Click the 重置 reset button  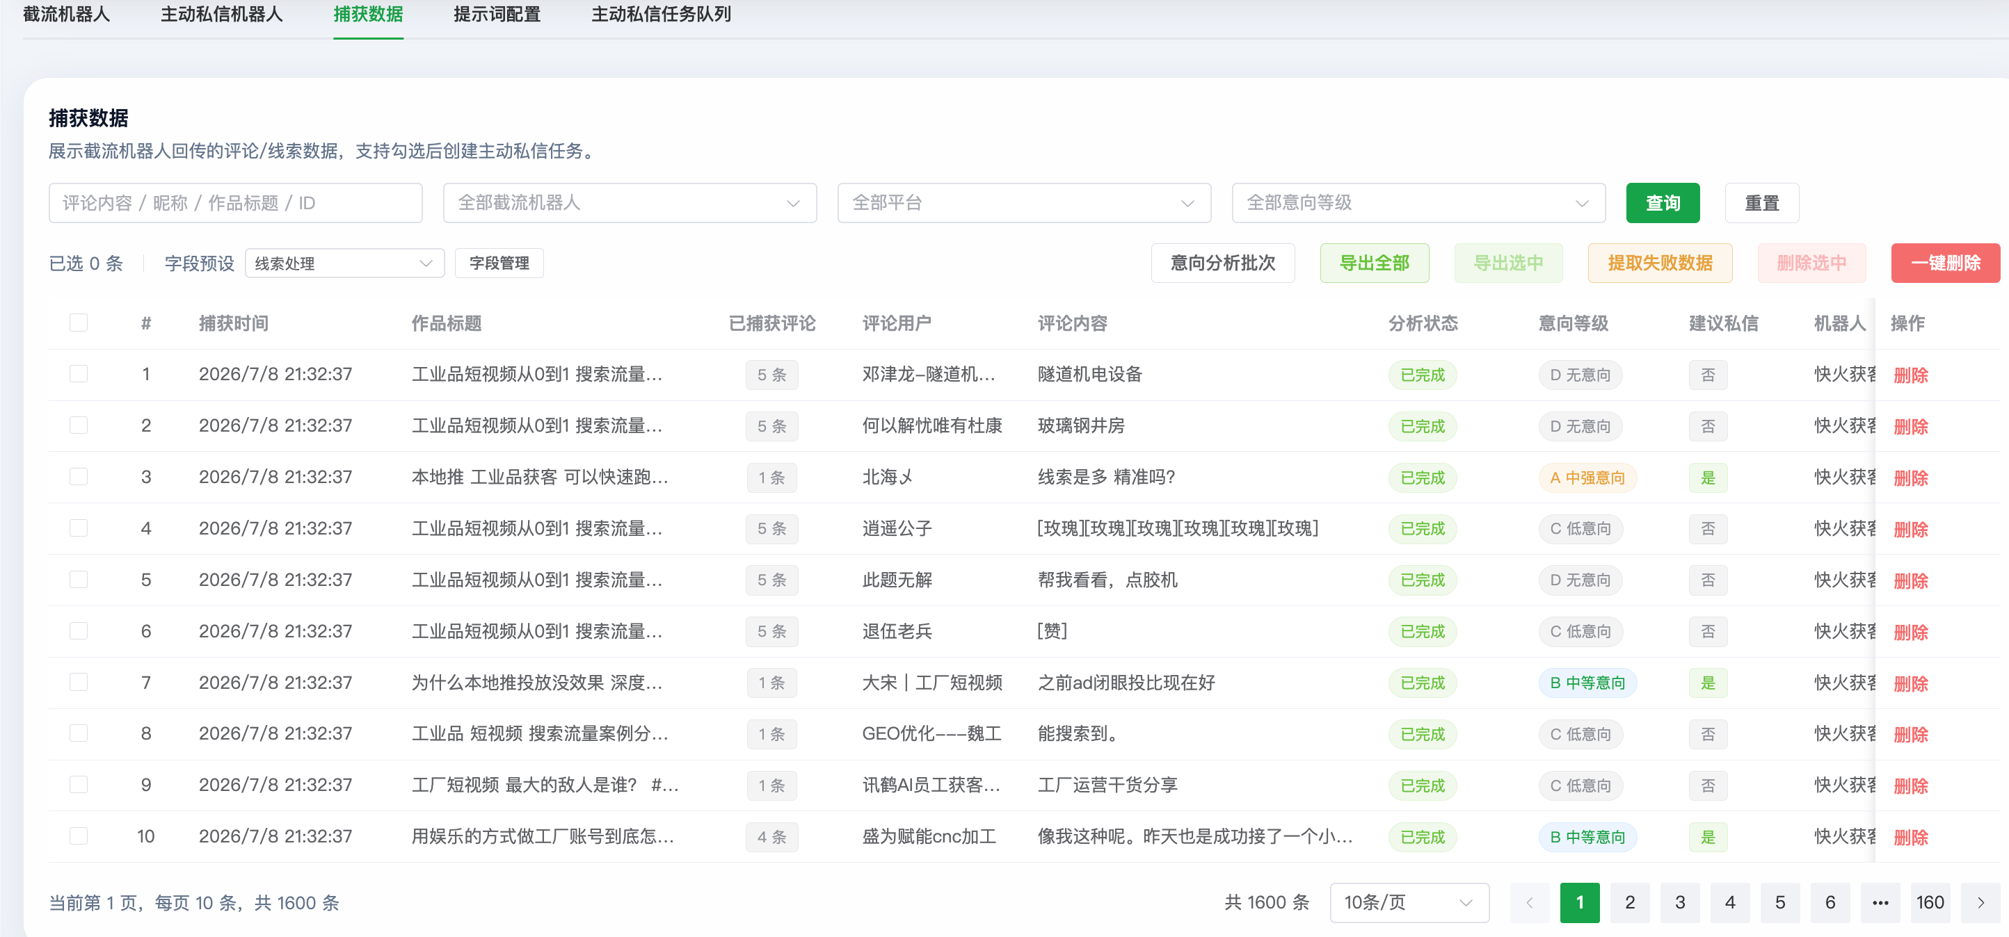pos(1762,204)
